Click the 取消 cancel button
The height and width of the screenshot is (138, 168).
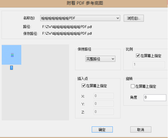coord(141,129)
